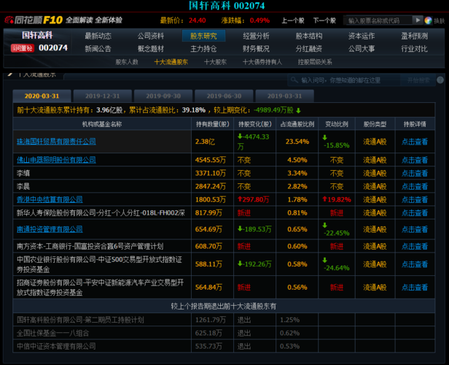Open 分红融资 menu
The width and height of the screenshot is (449, 365).
pyautogui.click(x=309, y=49)
